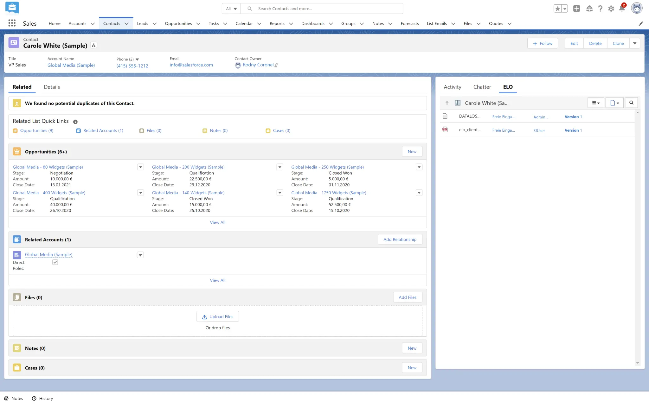The height and width of the screenshot is (405, 649).
Task: Switch to the Chatter tab
Action: coord(482,87)
